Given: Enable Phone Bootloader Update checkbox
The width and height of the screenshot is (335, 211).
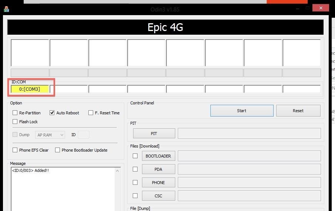Looking at the screenshot, I should pyautogui.click(x=57, y=150).
